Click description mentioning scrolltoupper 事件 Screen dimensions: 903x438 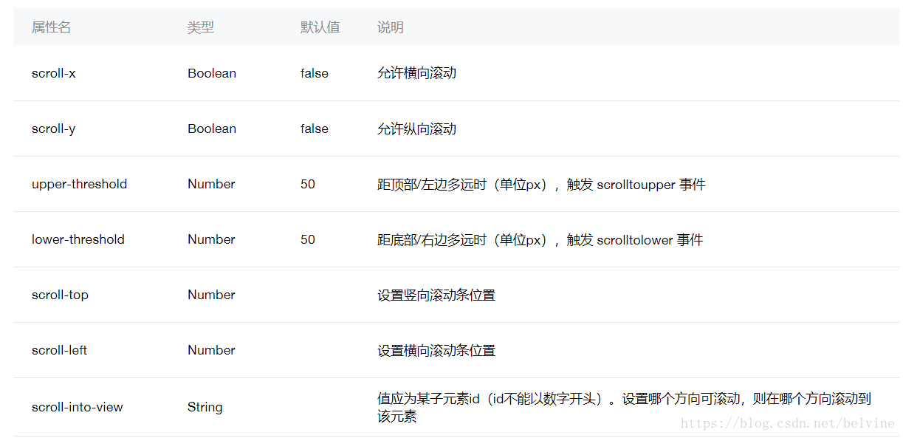(541, 184)
